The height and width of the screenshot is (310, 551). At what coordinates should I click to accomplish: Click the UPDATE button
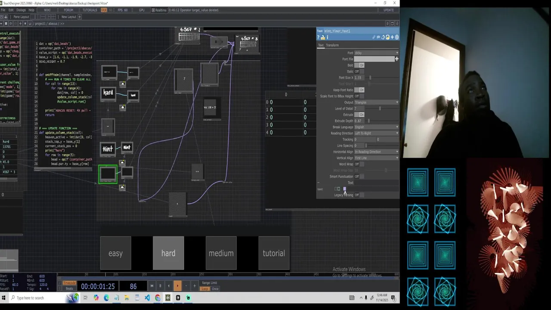click(388, 10)
